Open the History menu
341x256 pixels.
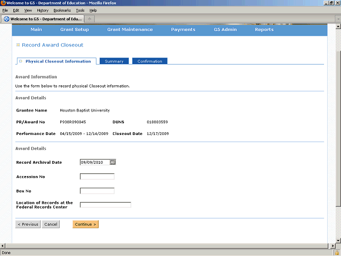point(43,11)
